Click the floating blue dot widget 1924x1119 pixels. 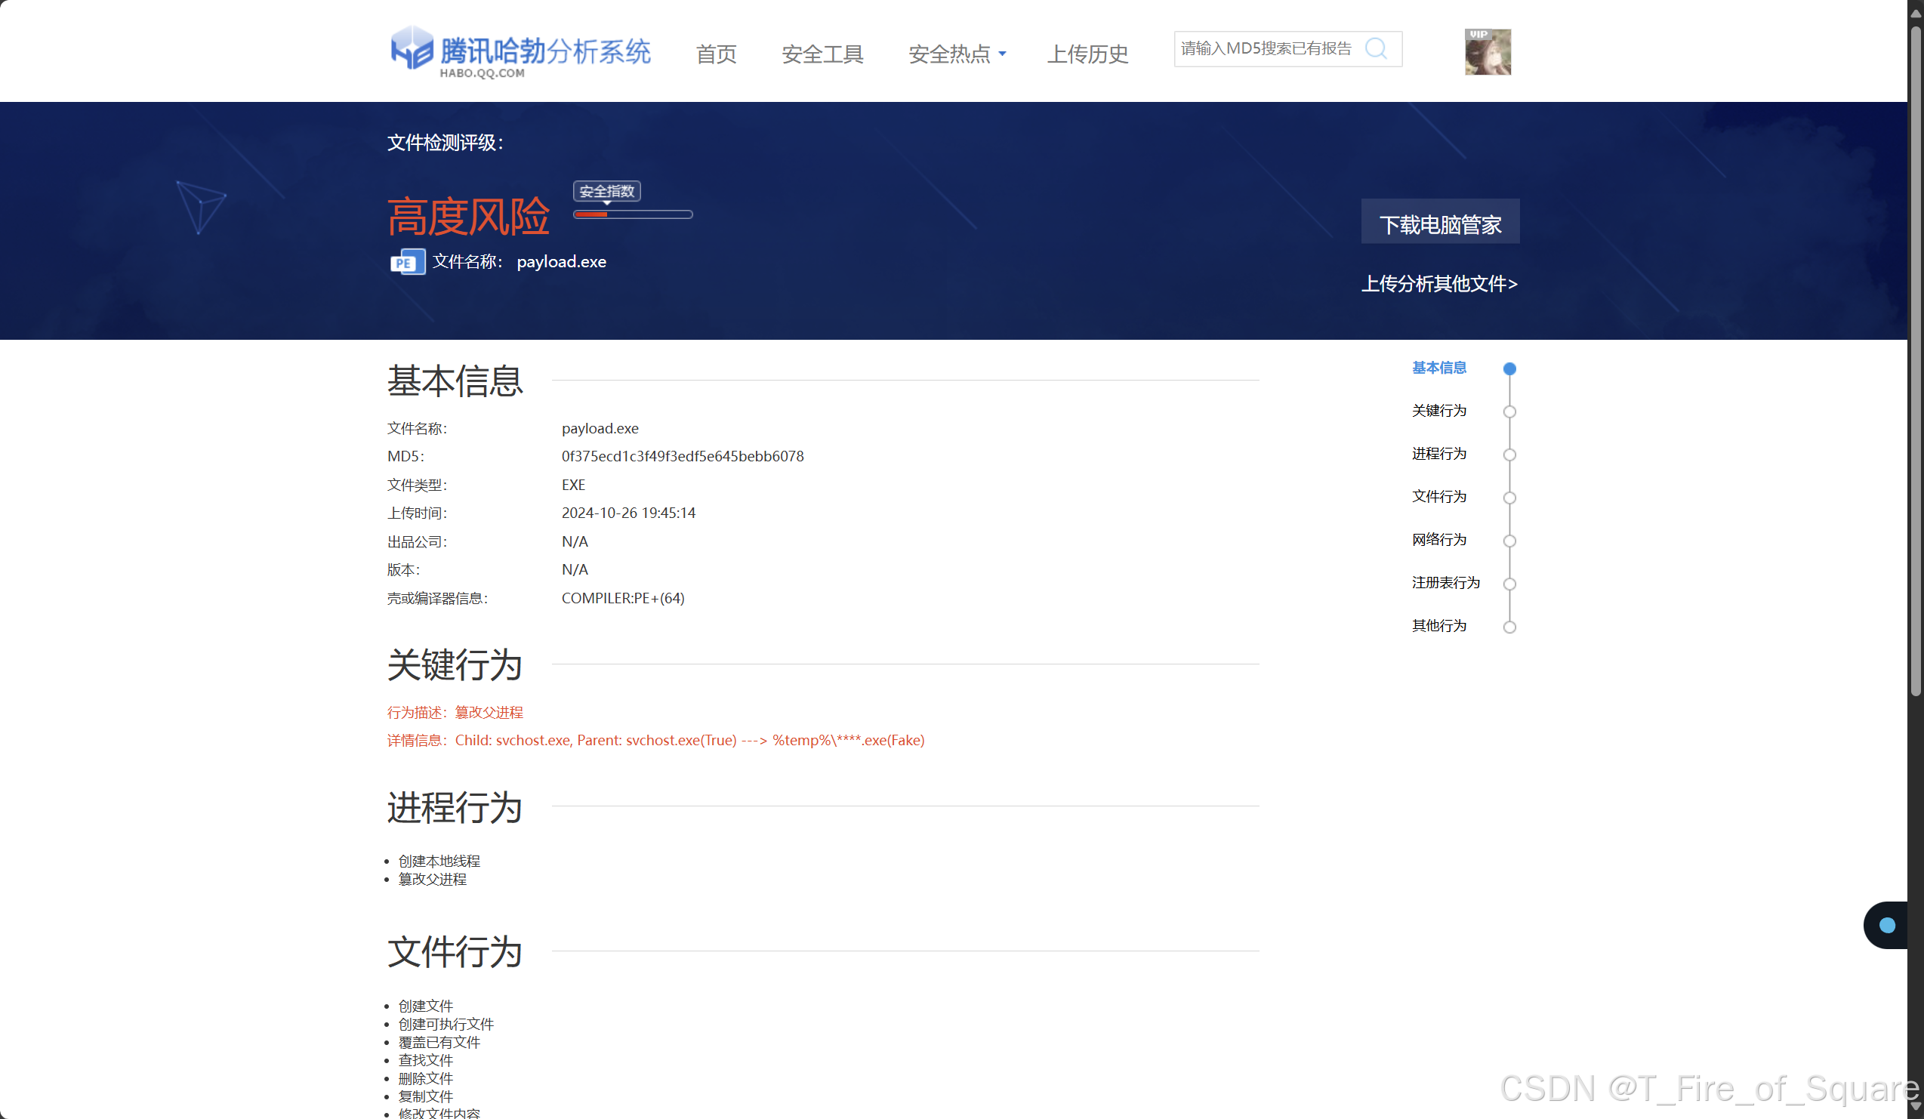tap(1886, 925)
